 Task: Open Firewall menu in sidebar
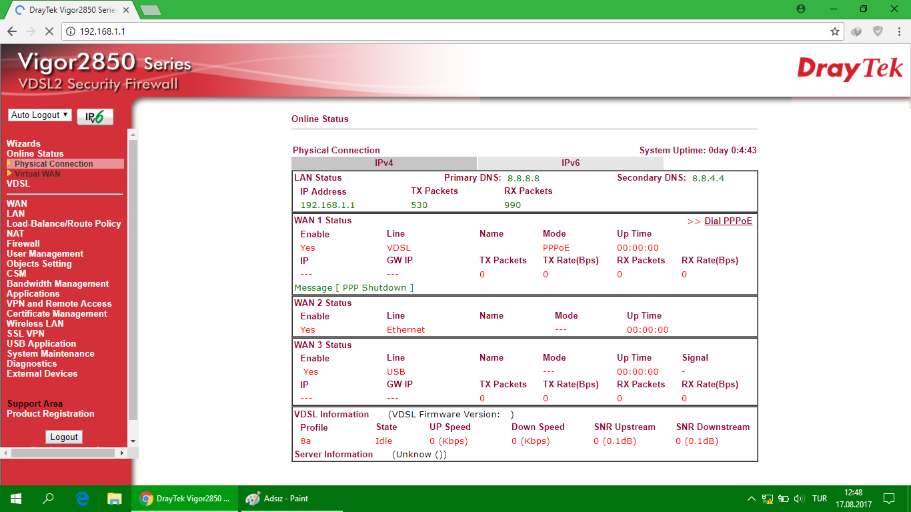23,244
